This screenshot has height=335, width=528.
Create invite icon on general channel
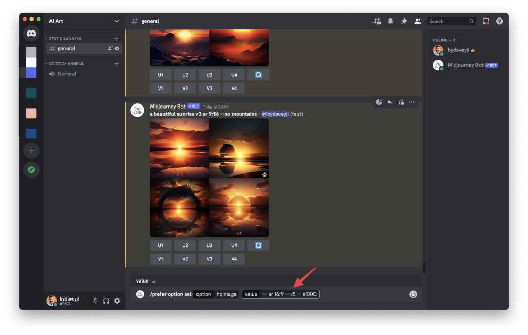click(x=110, y=48)
